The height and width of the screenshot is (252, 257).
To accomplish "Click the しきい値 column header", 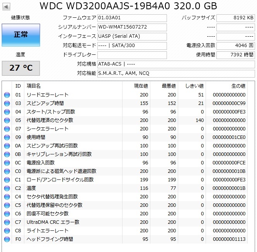I will [x=192, y=86].
